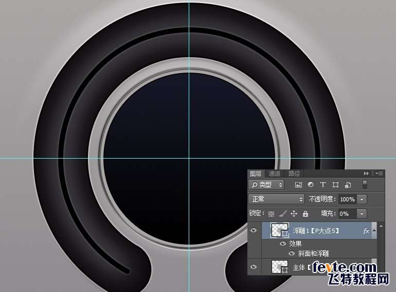Open the 填充 fill slider arrow

point(363,214)
